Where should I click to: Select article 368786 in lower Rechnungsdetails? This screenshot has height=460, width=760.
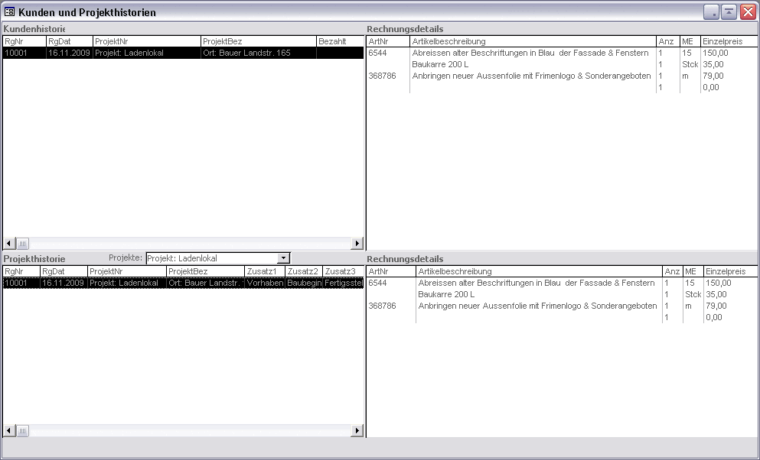pyautogui.click(x=390, y=306)
